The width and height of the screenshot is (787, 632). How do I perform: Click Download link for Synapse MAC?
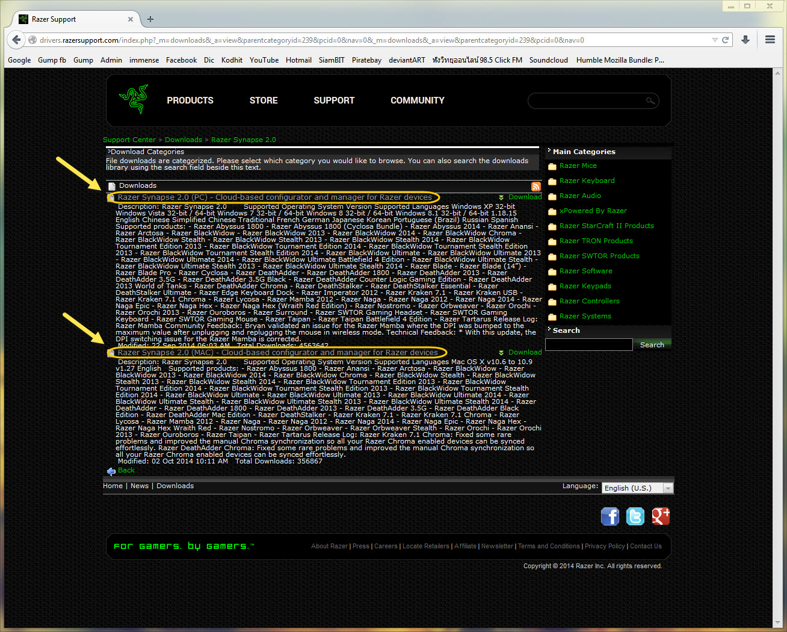pos(525,353)
